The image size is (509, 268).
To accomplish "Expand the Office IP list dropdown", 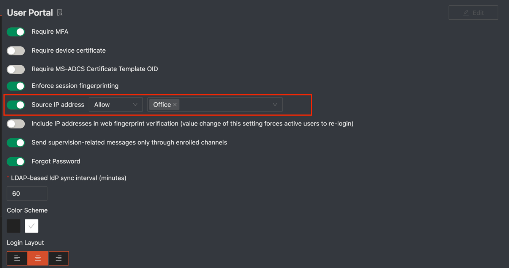I will click(275, 105).
